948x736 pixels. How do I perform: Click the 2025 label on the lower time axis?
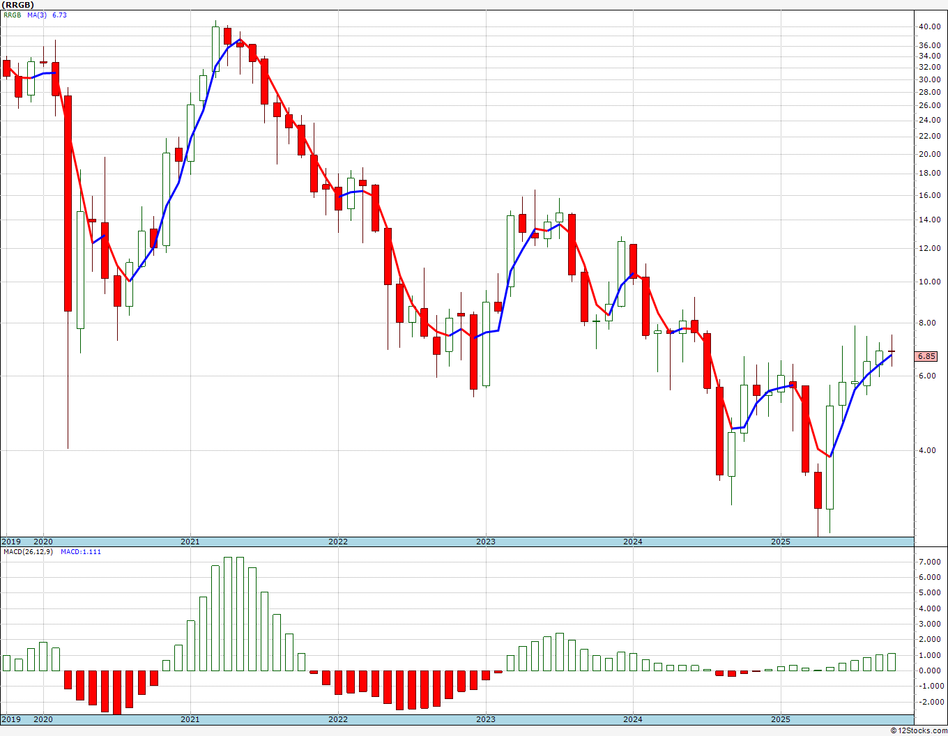click(781, 720)
